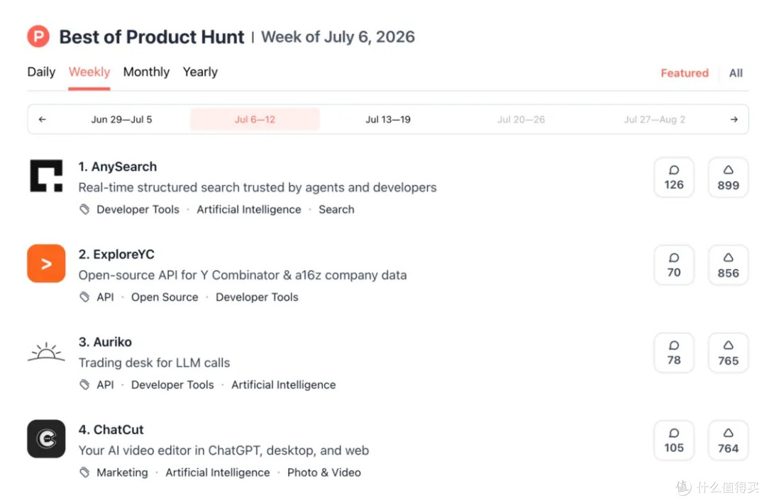
Task: Switch to the Daily tab
Action: tap(41, 72)
